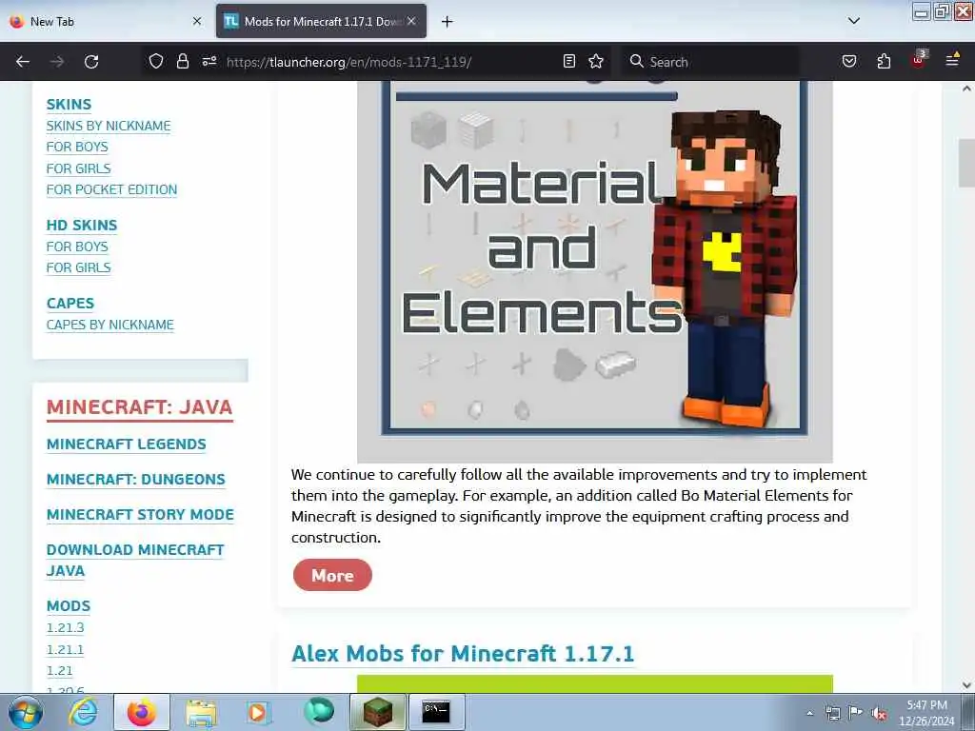Click the scrollbar down arrow
The height and width of the screenshot is (731, 975).
click(966, 685)
